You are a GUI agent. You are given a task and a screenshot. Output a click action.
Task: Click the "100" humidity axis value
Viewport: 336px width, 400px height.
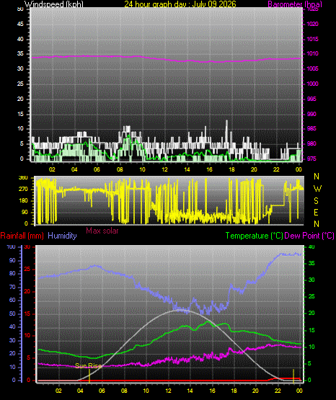tap(11, 246)
